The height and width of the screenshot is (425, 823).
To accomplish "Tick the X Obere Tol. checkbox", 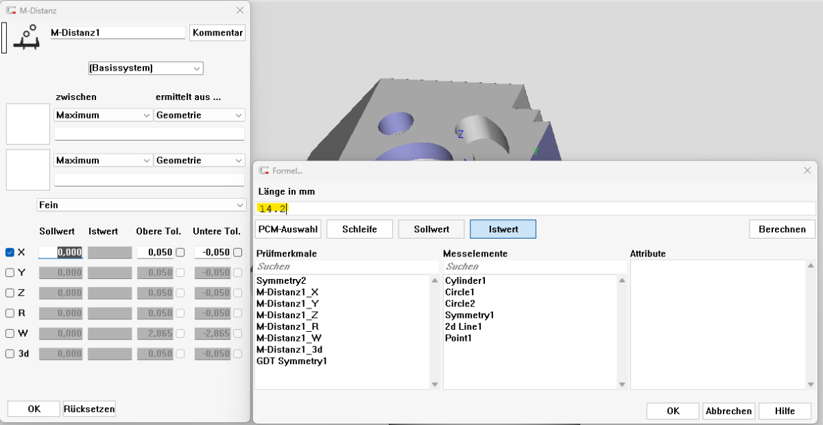I will [180, 252].
